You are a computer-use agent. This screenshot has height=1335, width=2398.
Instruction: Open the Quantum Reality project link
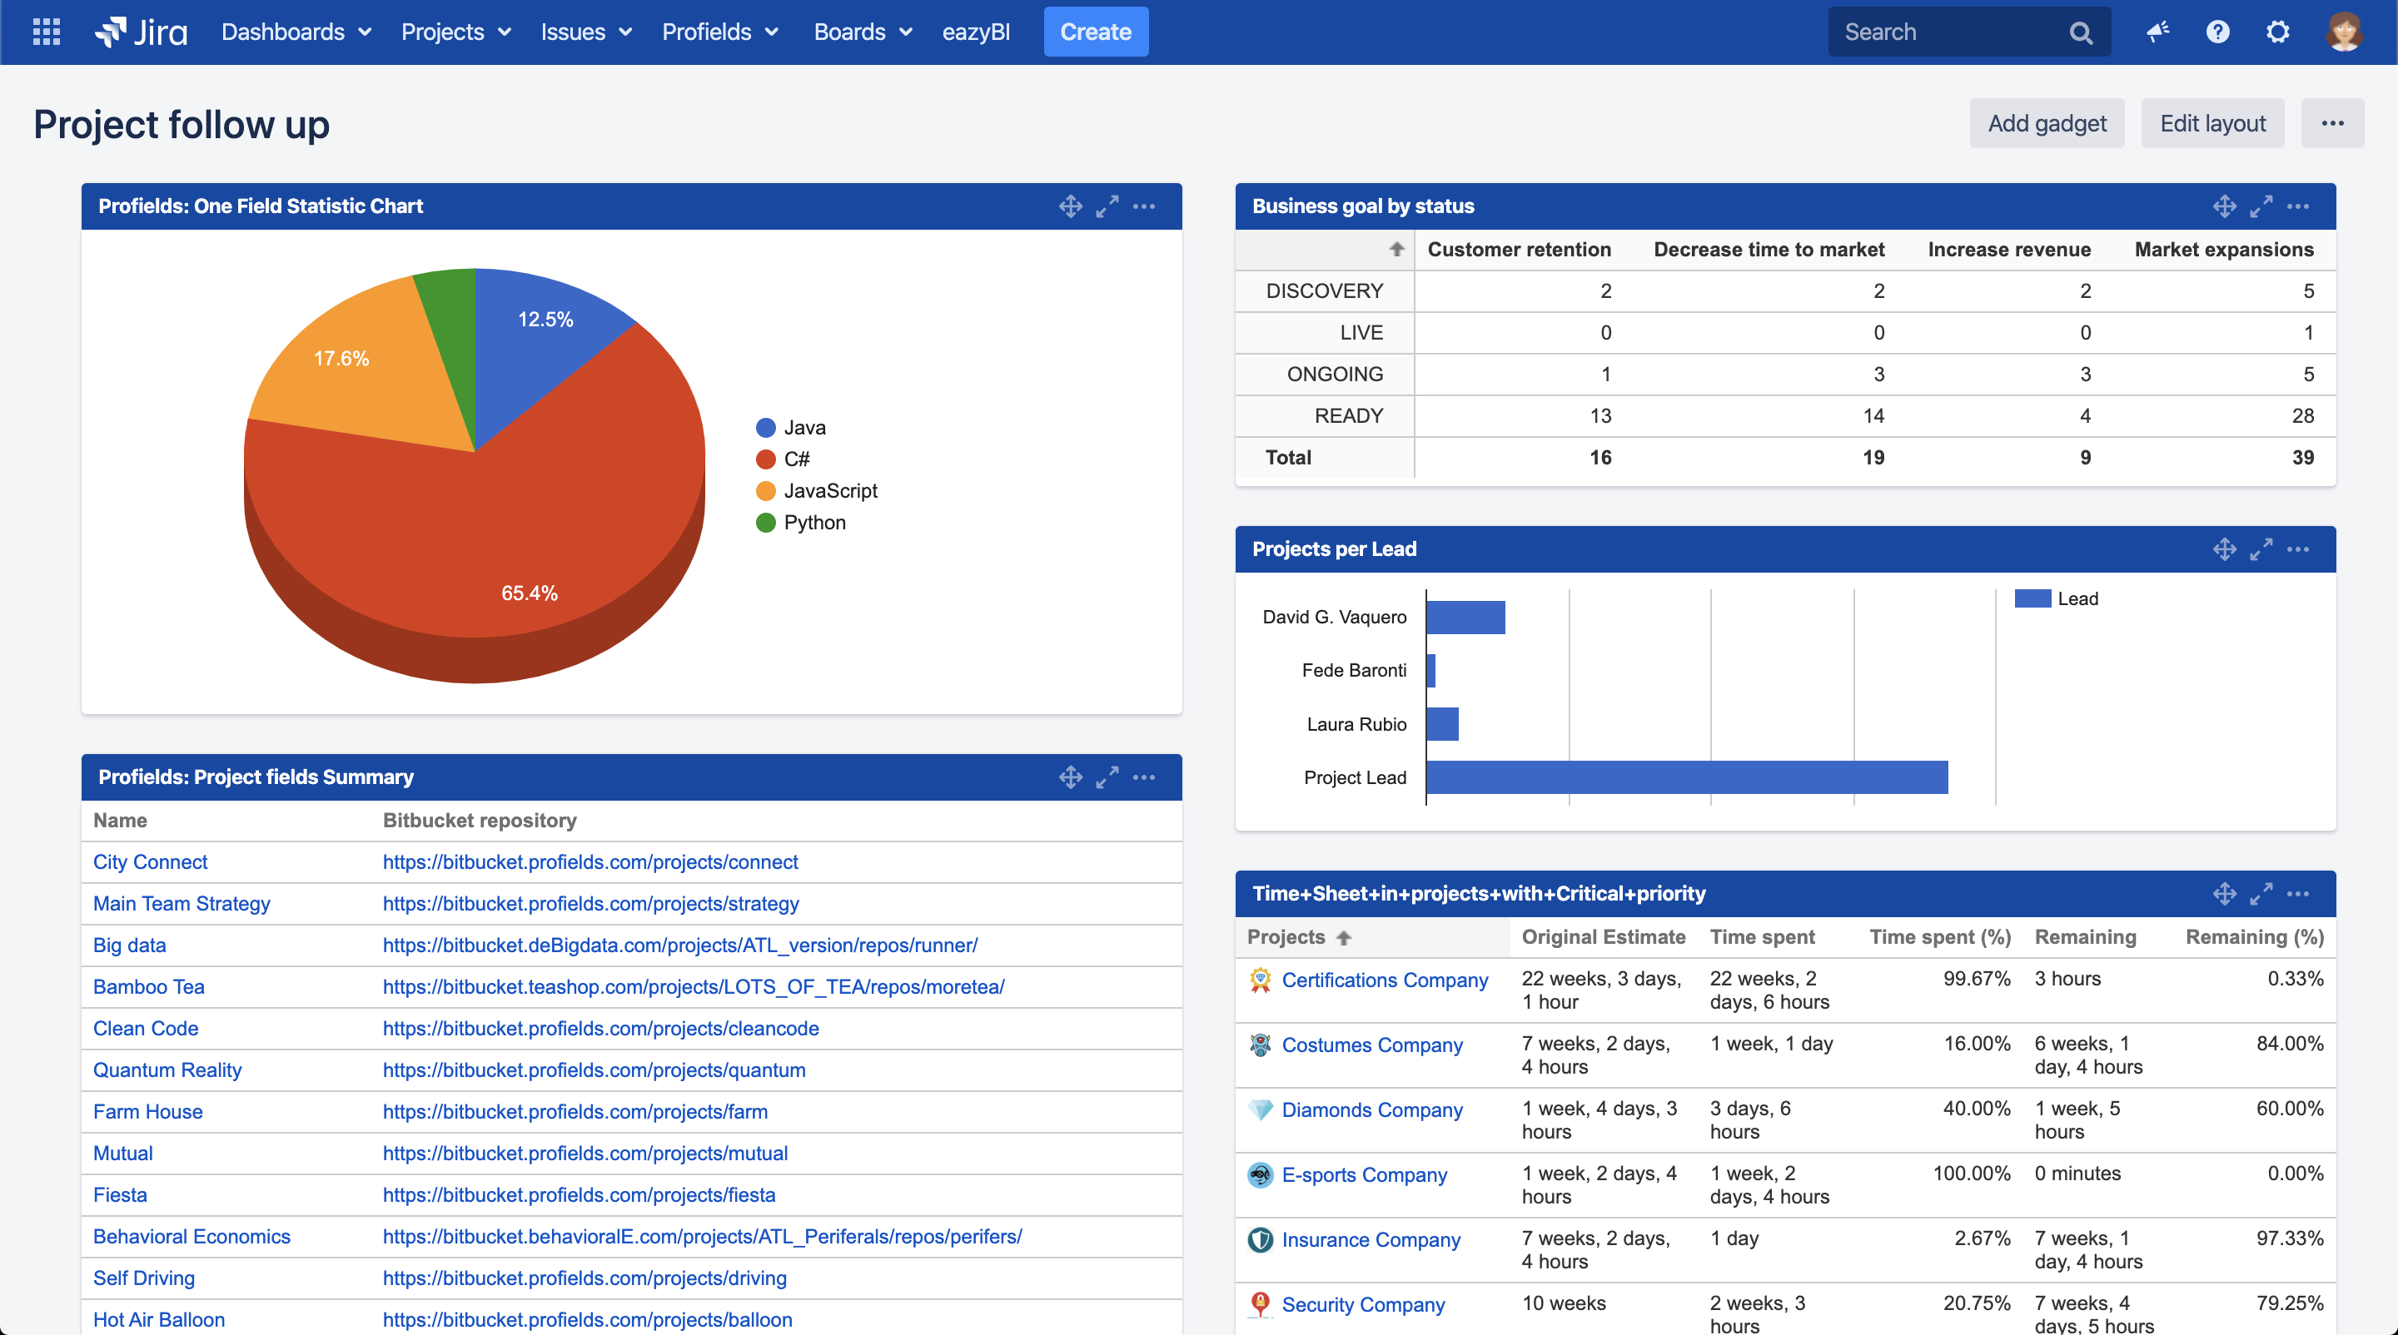pyautogui.click(x=167, y=1069)
